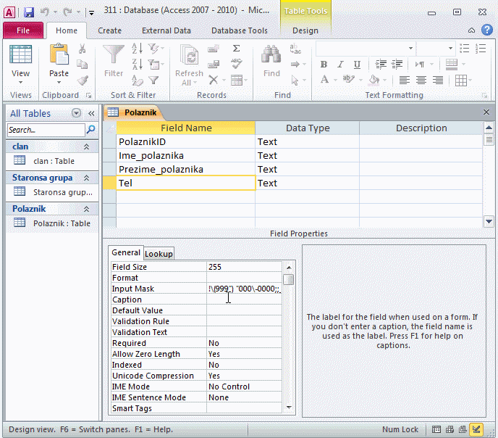Image resolution: width=498 pixels, height=438 pixels.
Task: Toggle Bold text formatting
Action: coord(324,65)
